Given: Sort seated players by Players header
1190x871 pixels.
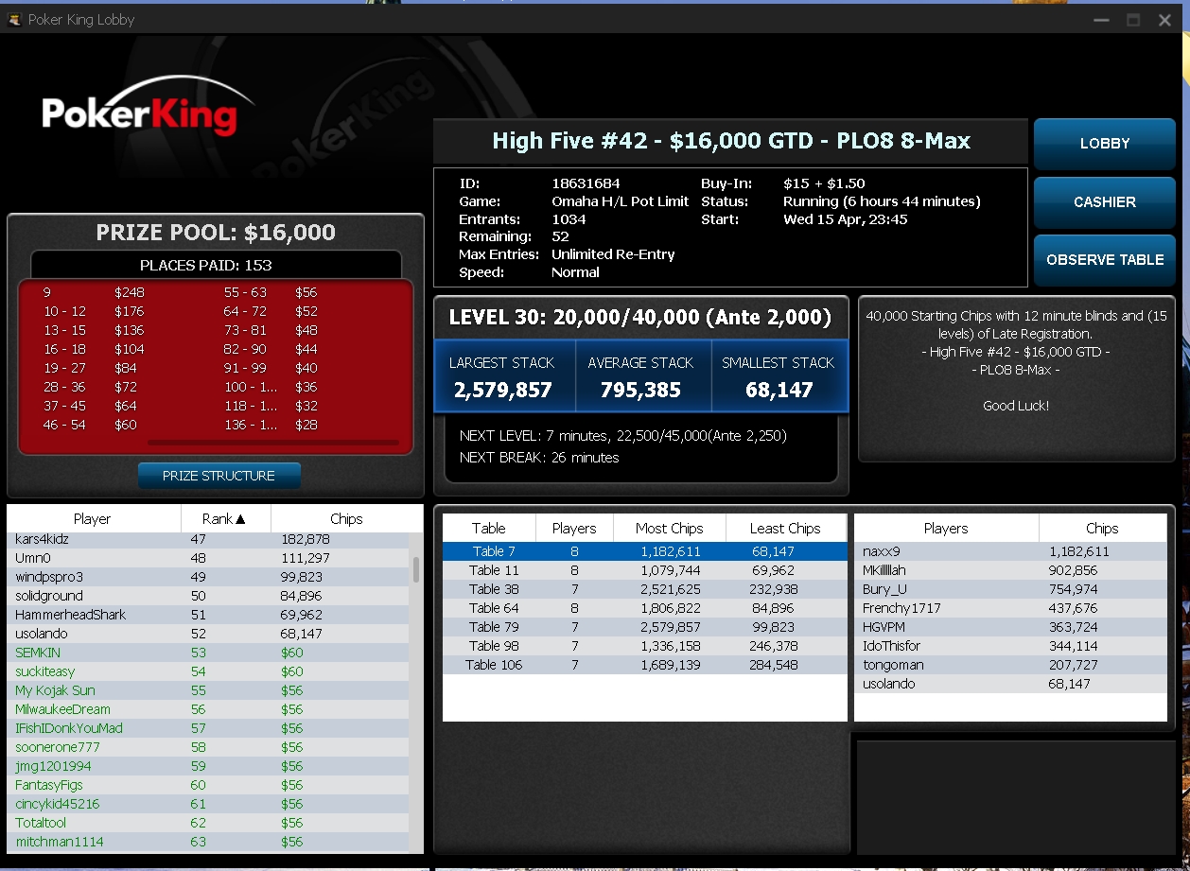Looking at the screenshot, I should [946, 528].
